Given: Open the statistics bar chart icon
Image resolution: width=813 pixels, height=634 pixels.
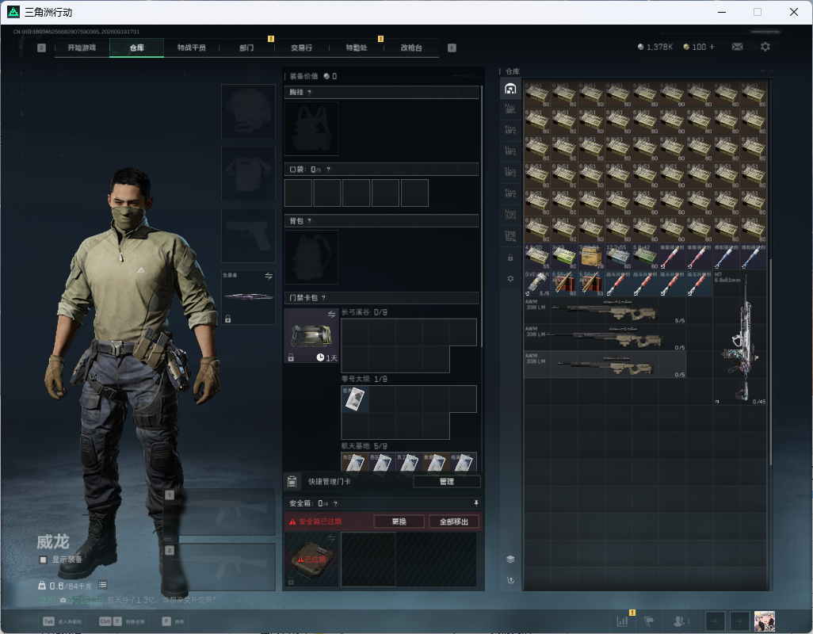Looking at the screenshot, I should pos(622,621).
